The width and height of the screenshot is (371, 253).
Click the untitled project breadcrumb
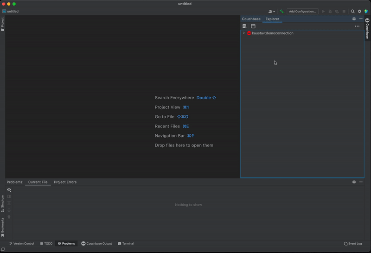tap(10, 11)
